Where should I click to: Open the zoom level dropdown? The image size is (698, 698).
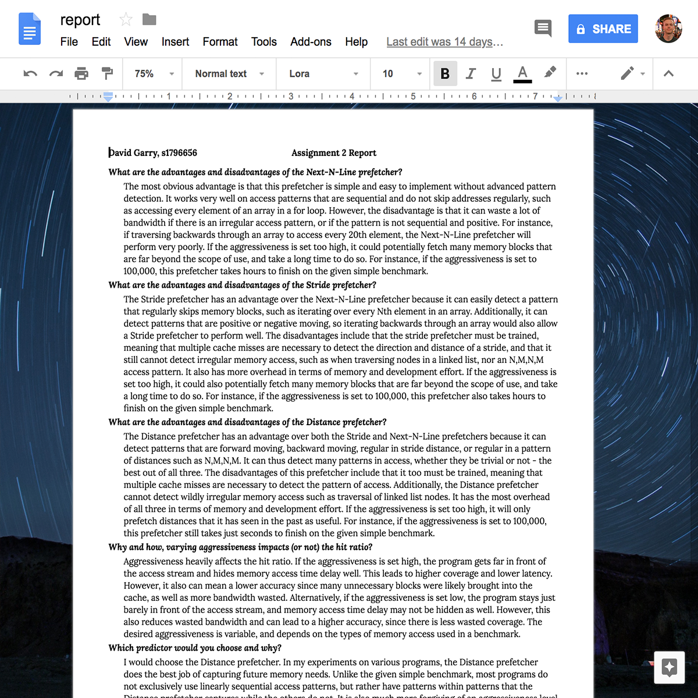coord(152,74)
